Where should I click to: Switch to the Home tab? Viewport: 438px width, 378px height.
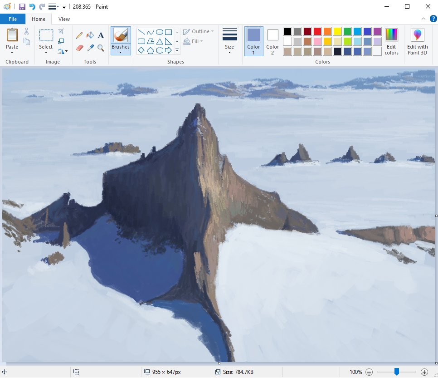pyautogui.click(x=39, y=19)
